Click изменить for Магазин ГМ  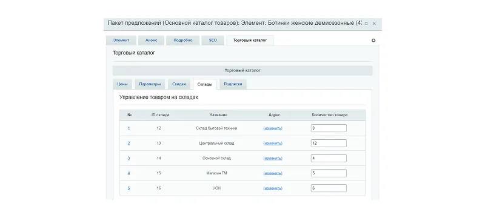point(273,173)
